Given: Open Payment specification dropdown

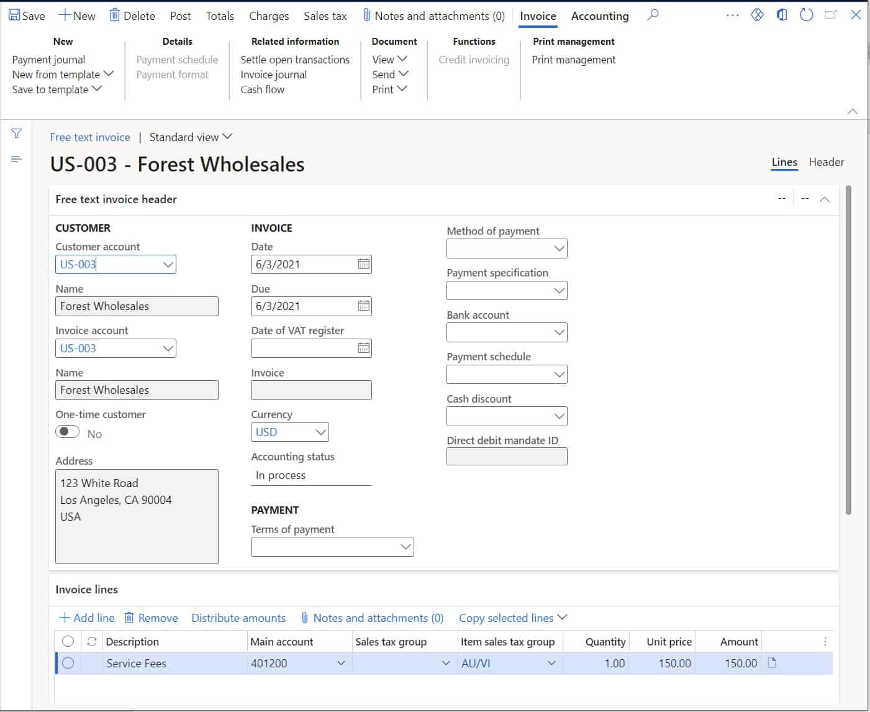Looking at the screenshot, I should pos(559,290).
